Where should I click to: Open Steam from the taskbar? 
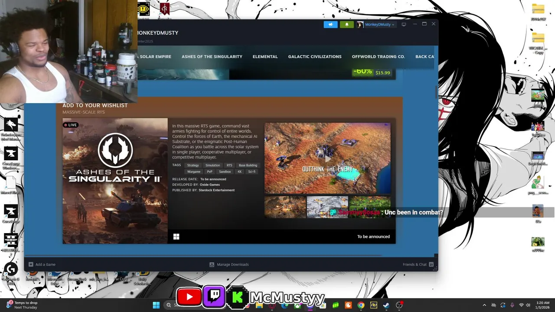386,305
